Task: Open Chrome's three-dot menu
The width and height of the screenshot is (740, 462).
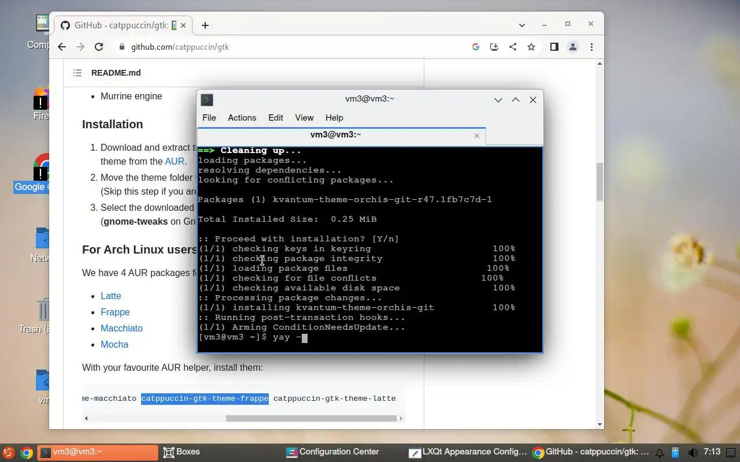Action: 591,47
